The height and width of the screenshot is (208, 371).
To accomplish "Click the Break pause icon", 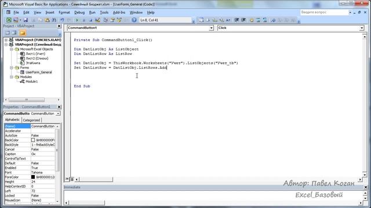I will (x=83, y=20).
